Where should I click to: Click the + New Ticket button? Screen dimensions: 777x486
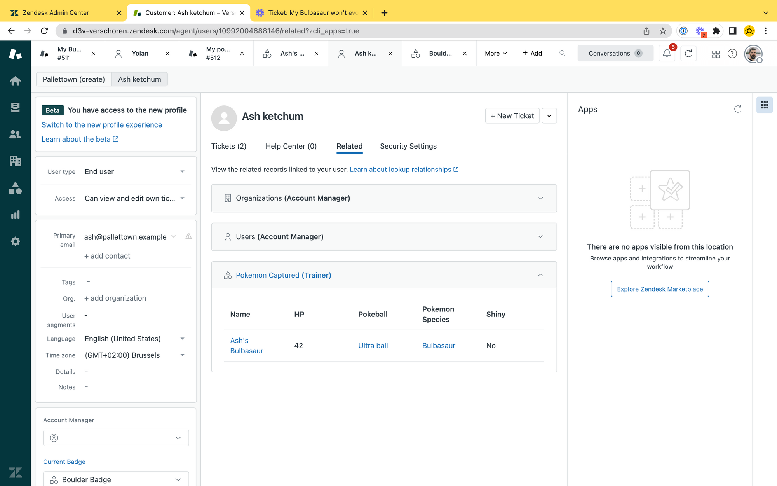click(x=512, y=116)
